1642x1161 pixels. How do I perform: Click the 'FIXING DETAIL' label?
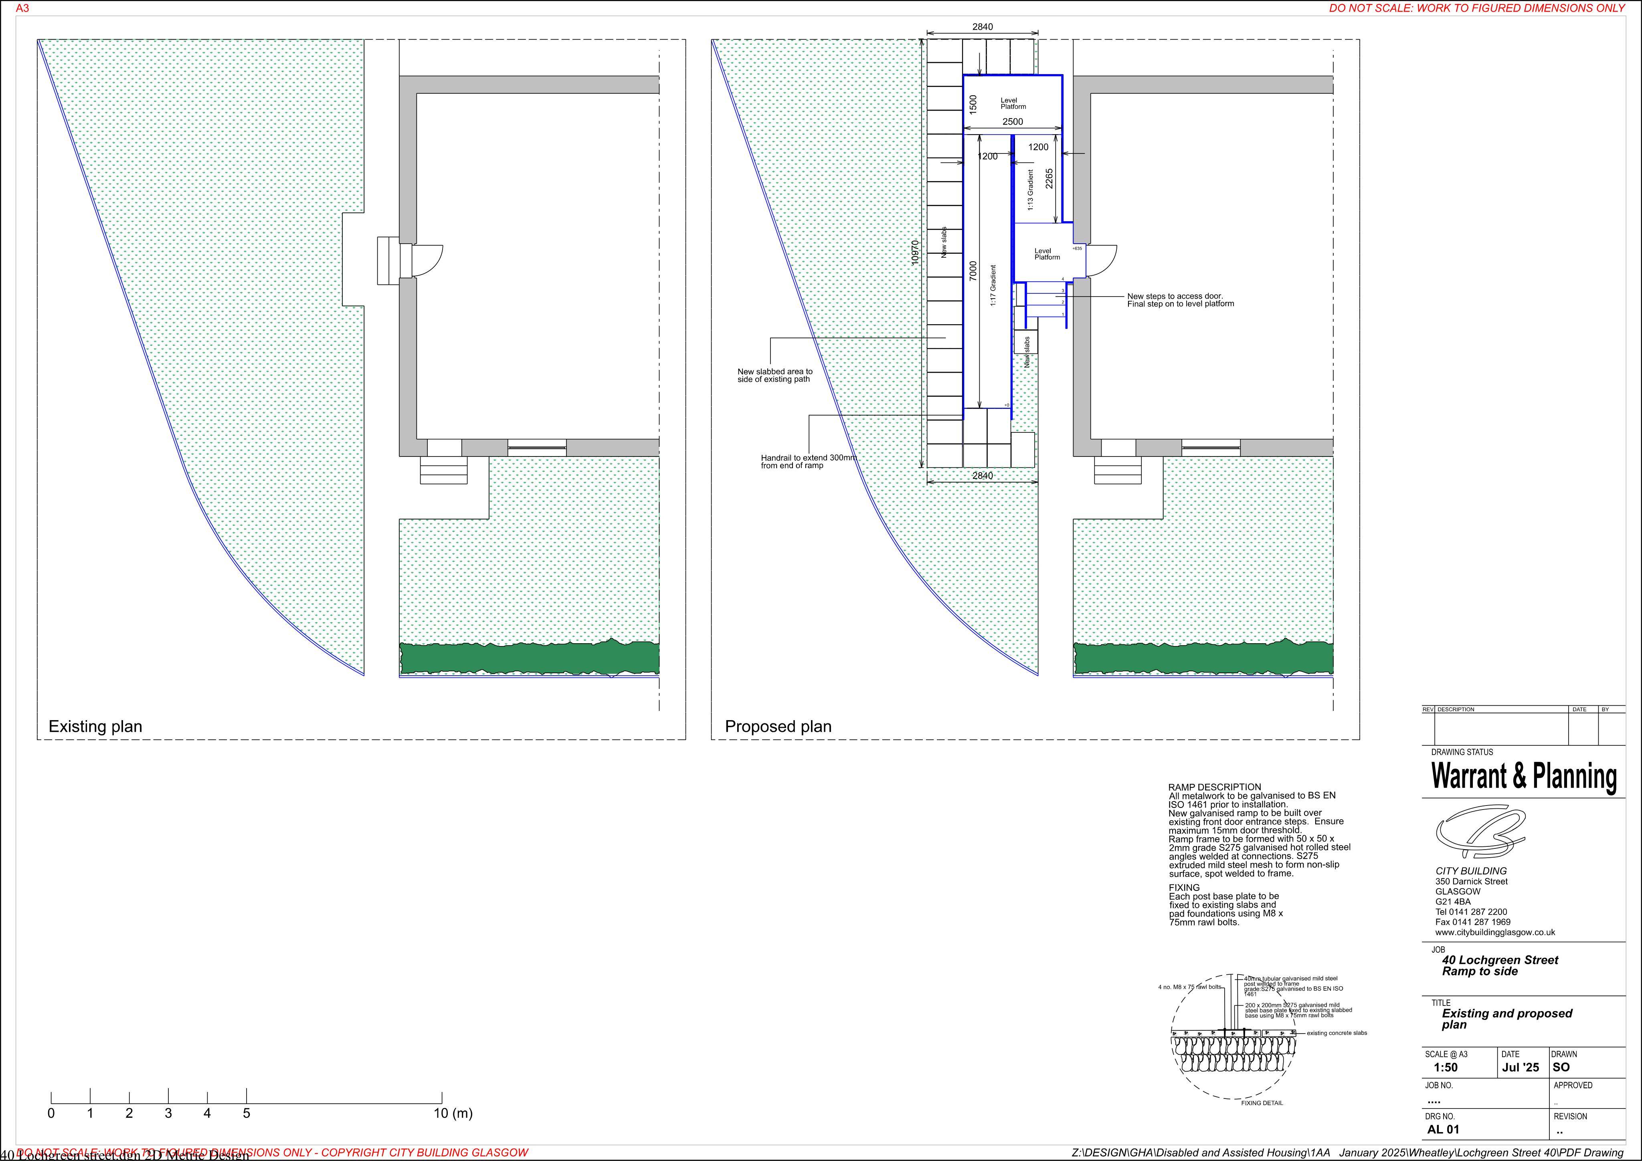click(x=1262, y=1103)
